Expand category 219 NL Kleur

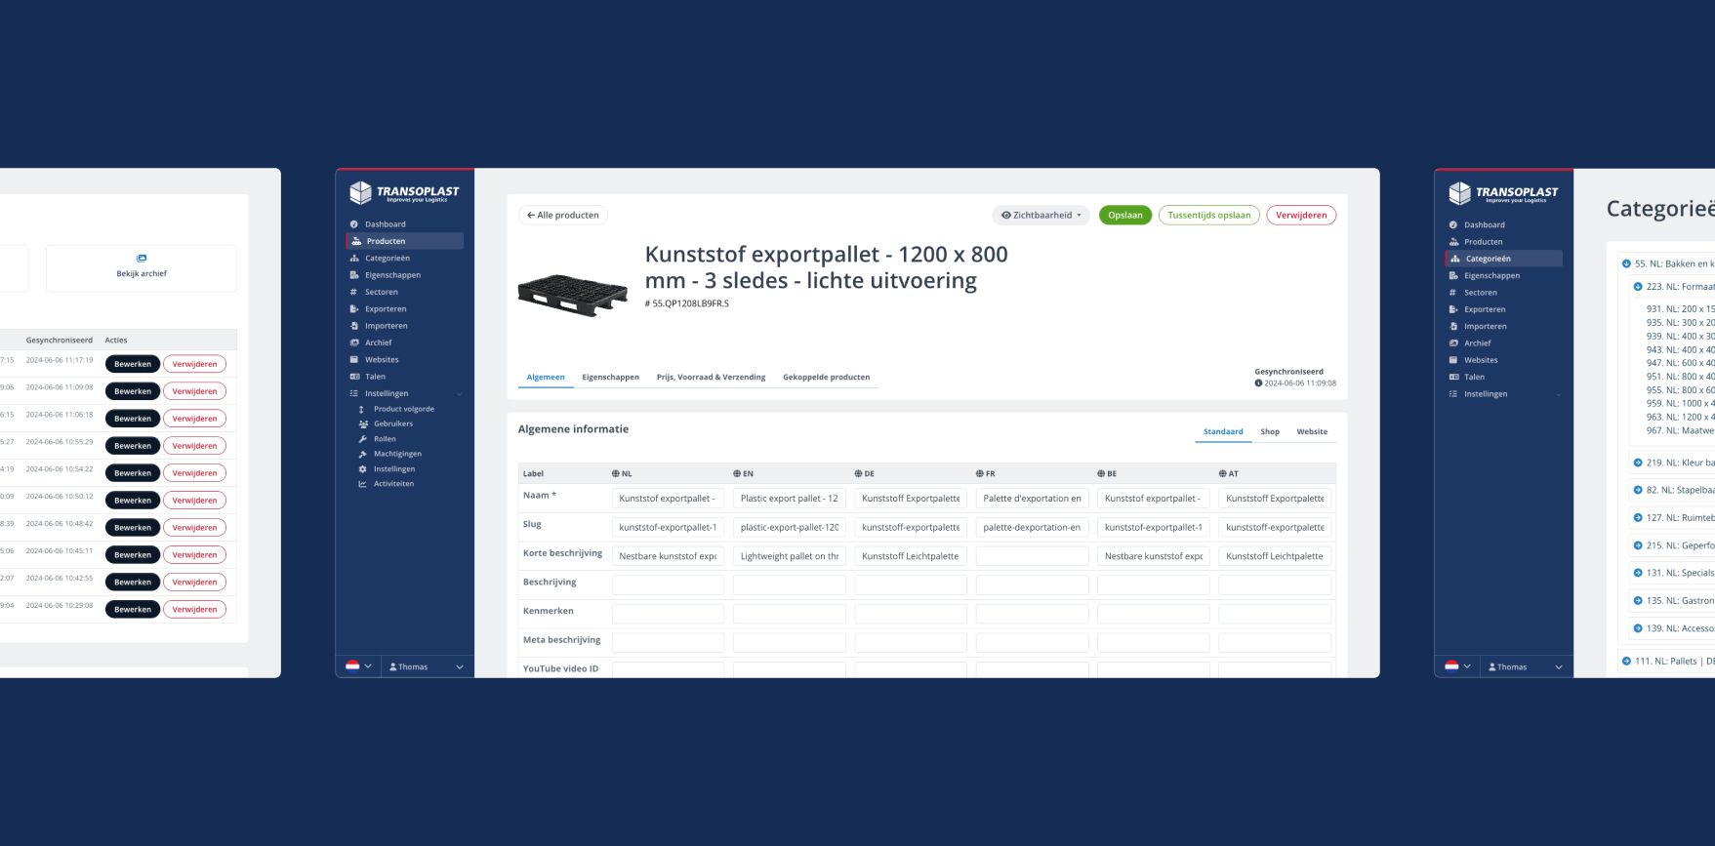point(1638,463)
